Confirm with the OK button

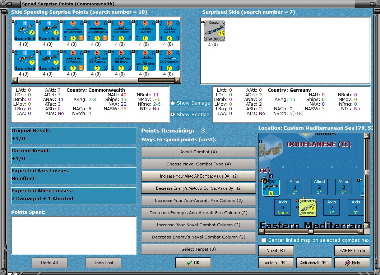[x=193, y=263]
